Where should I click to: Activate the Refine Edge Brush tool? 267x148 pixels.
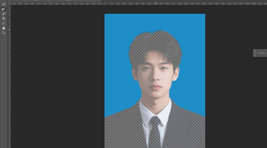coord(4,9)
